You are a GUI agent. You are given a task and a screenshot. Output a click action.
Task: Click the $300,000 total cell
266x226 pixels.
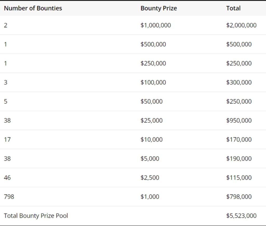tap(239, 82)
